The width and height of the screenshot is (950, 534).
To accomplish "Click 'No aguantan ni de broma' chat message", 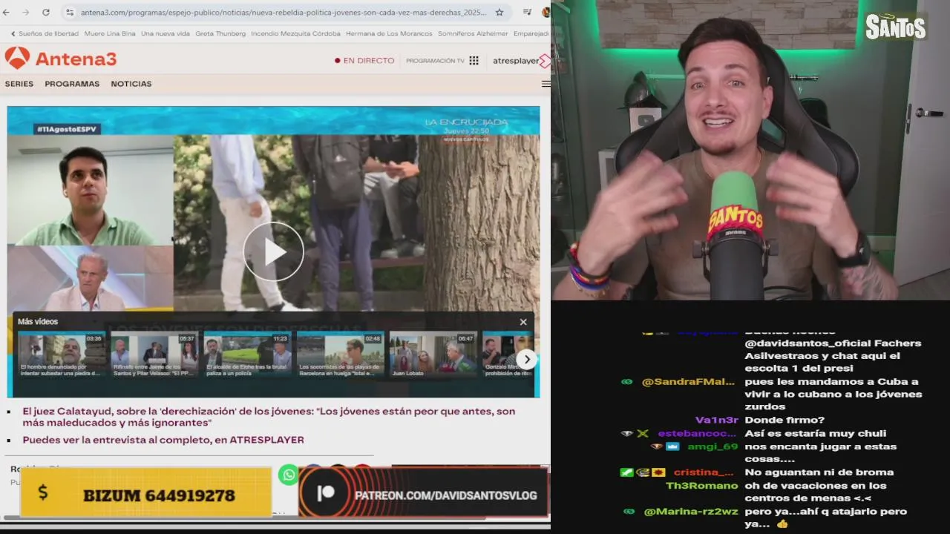I will [x=819, y=472].
